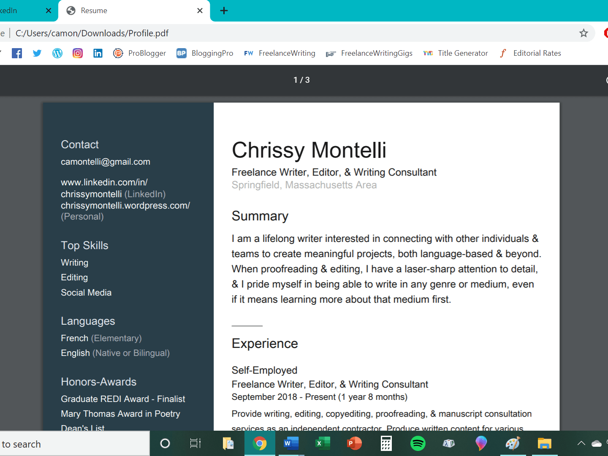608x456 pixels.
Task: Open the Instagram bookmark icon
Action: (78, 53)
